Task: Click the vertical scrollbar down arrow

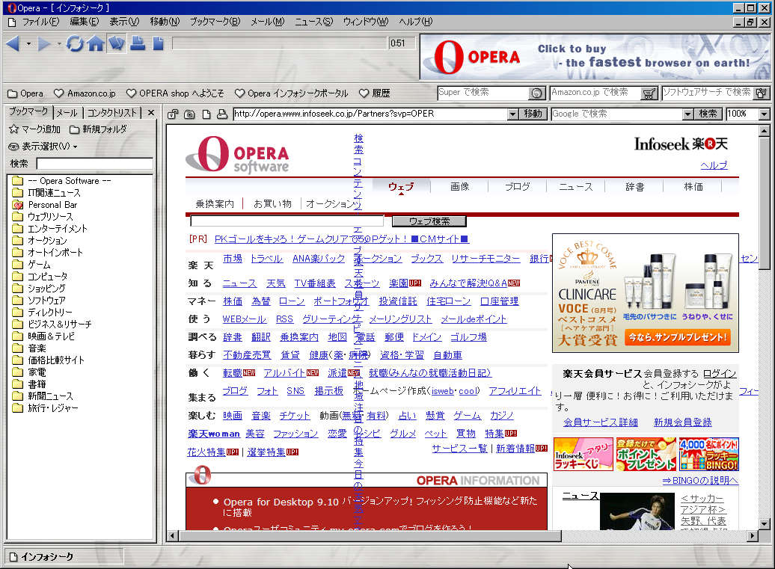Action: pyautogui.click(x=764, y=524)
